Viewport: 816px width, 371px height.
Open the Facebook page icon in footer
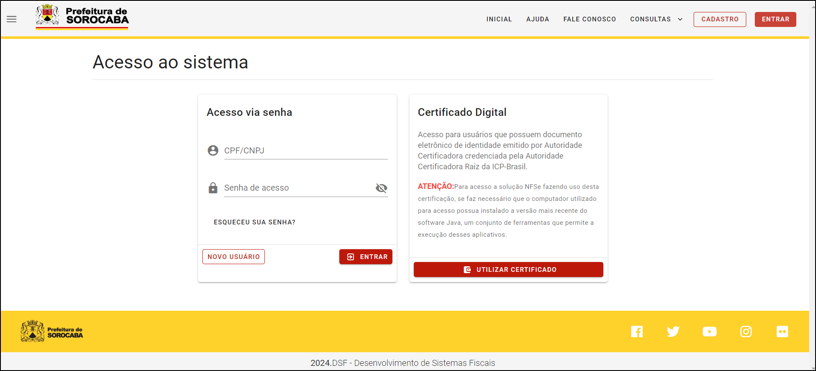[637, 332]
